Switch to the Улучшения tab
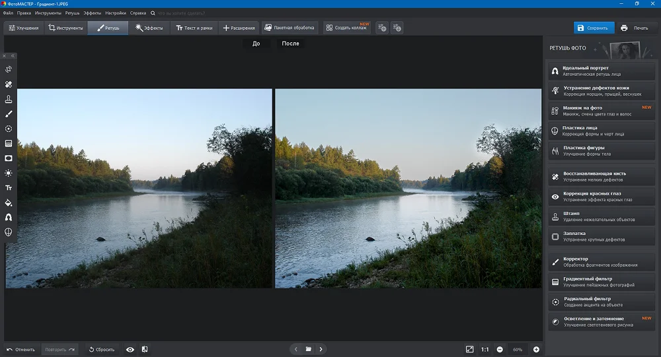This screenshot has width=661, height=357. coord(24,28)
